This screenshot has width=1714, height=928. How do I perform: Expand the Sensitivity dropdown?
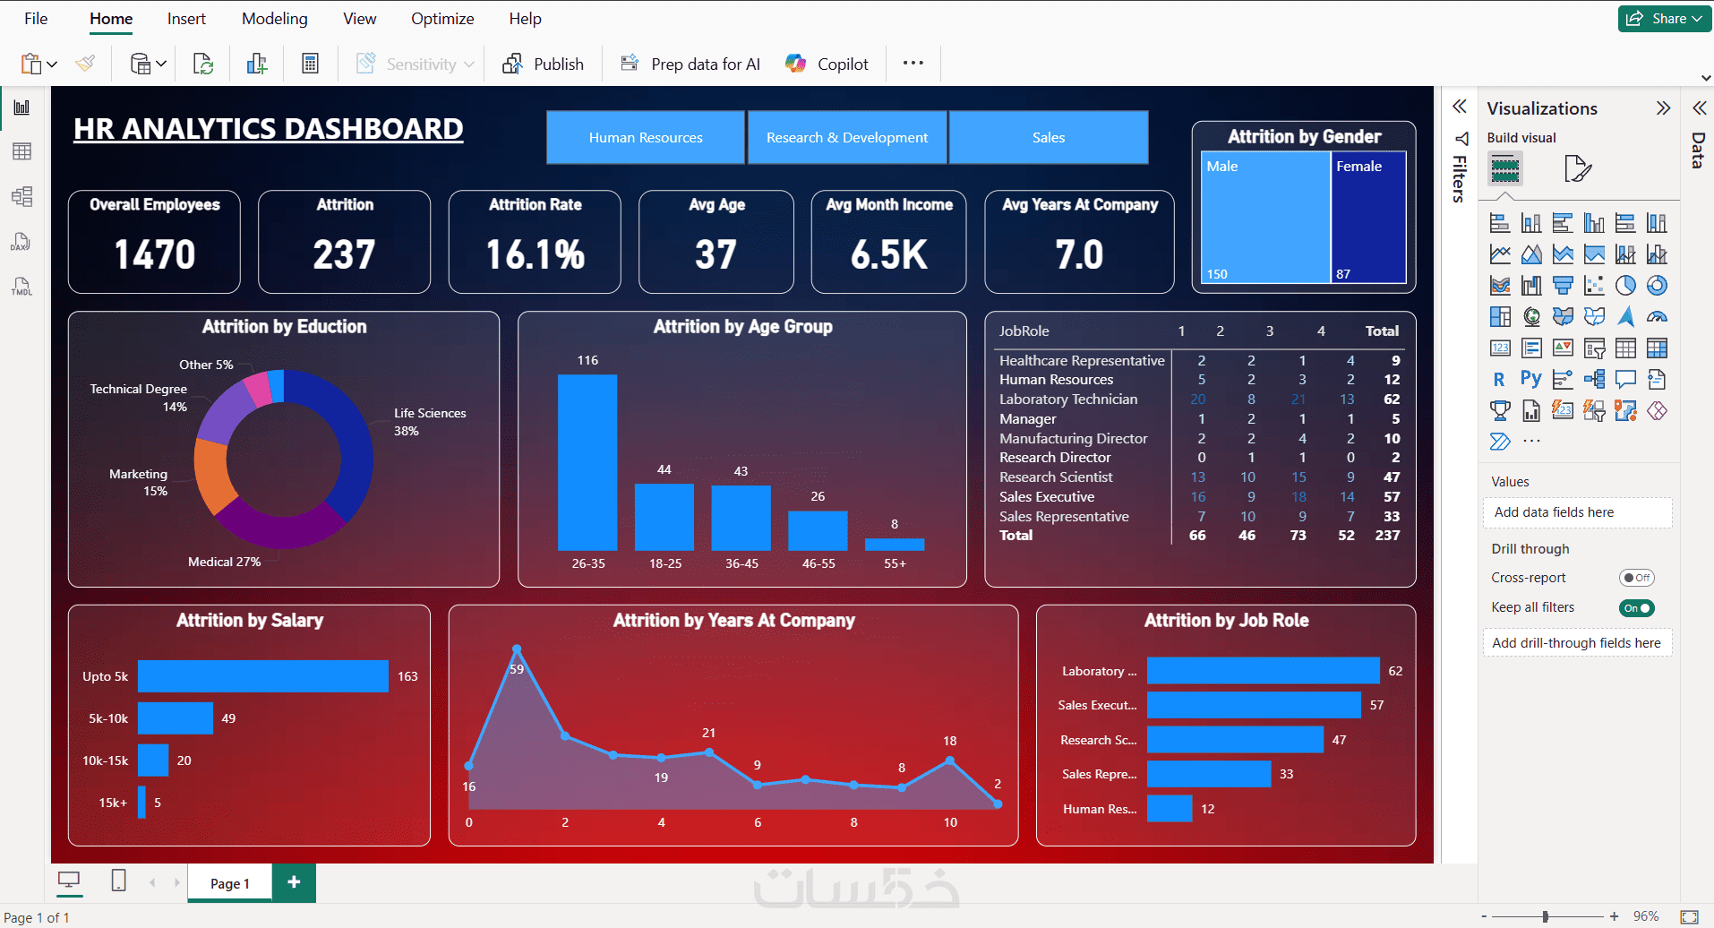click(415, 64)
